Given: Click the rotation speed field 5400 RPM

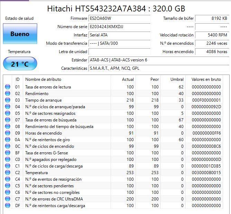Looking at the screenshot, I should pyautogui.click(x=212, y=35).
